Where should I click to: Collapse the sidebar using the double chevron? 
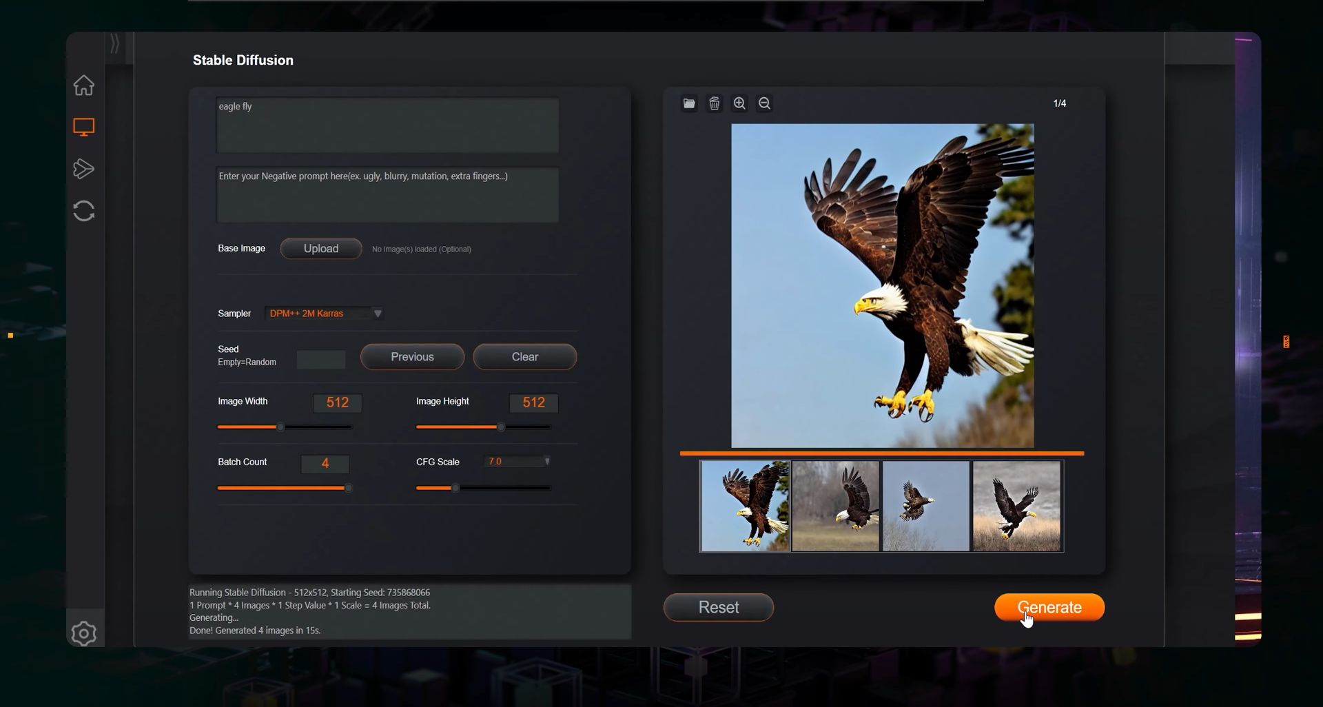pyautogui.click(x=114, y=43)
